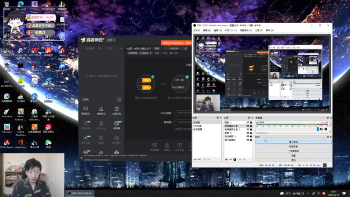The image size is (350, 197).
Task: Open the 查看(V) menu in OBS
Action: click(217, 30)
